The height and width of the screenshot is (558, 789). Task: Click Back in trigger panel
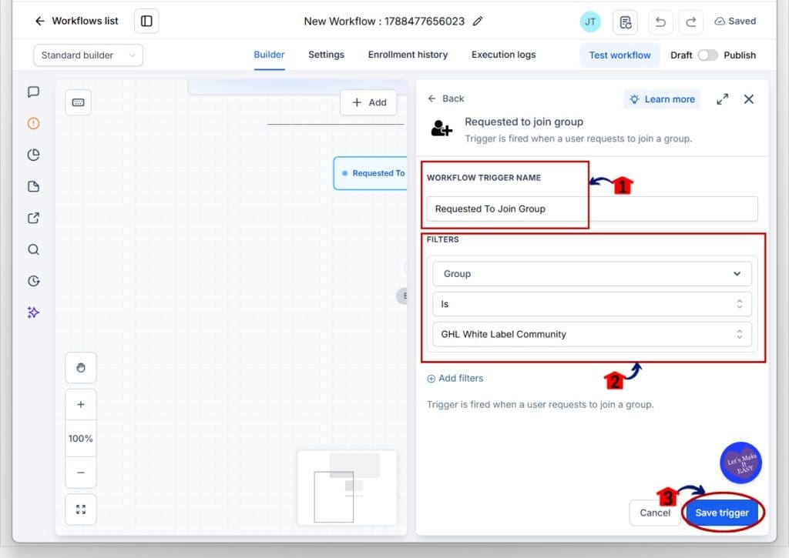click(x=446, y=99)
